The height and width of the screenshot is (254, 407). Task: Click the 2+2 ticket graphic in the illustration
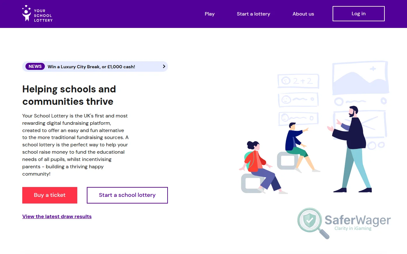coord(298,81)
